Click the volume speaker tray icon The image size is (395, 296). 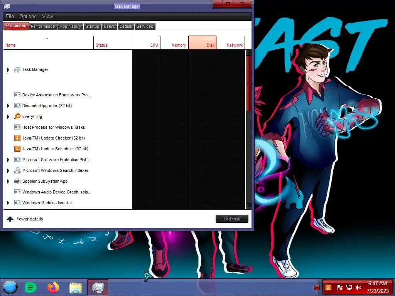[358, 287]
